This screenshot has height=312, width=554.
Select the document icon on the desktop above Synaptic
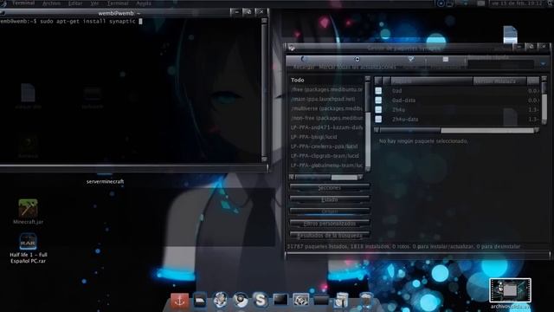coord(510,35)
